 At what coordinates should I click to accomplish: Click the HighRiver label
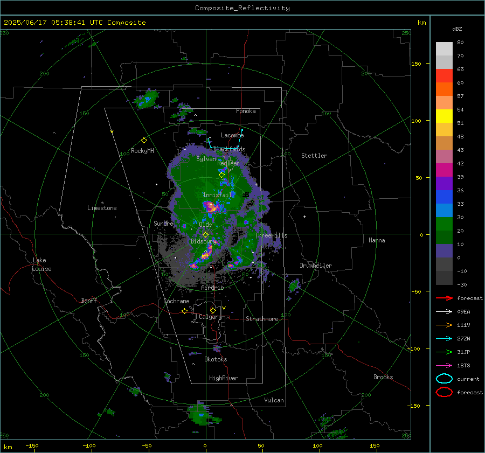(224, 378)
